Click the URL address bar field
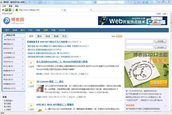Image resolution: width=172 pixels, height=115 pixels. coord(40,10)
